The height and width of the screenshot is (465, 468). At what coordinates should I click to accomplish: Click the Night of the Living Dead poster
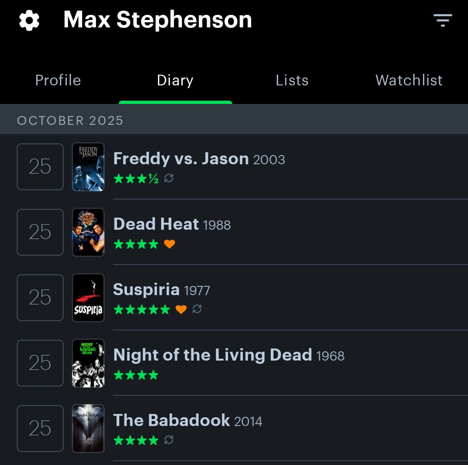88,363
